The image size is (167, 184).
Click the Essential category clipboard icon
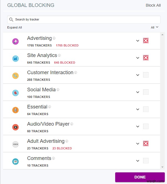[16, 110]
